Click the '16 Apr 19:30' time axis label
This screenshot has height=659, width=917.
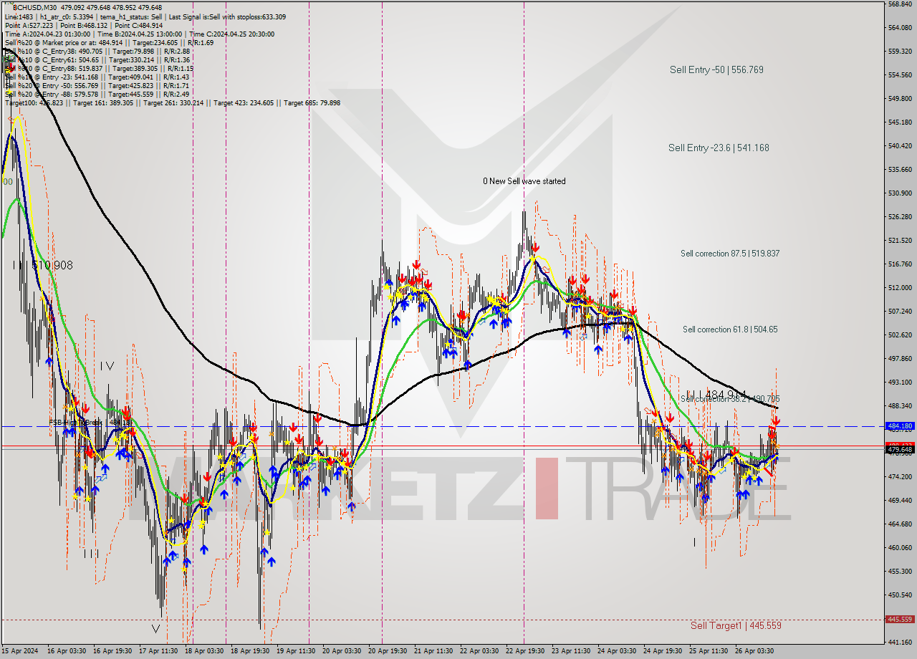(112, 651)
